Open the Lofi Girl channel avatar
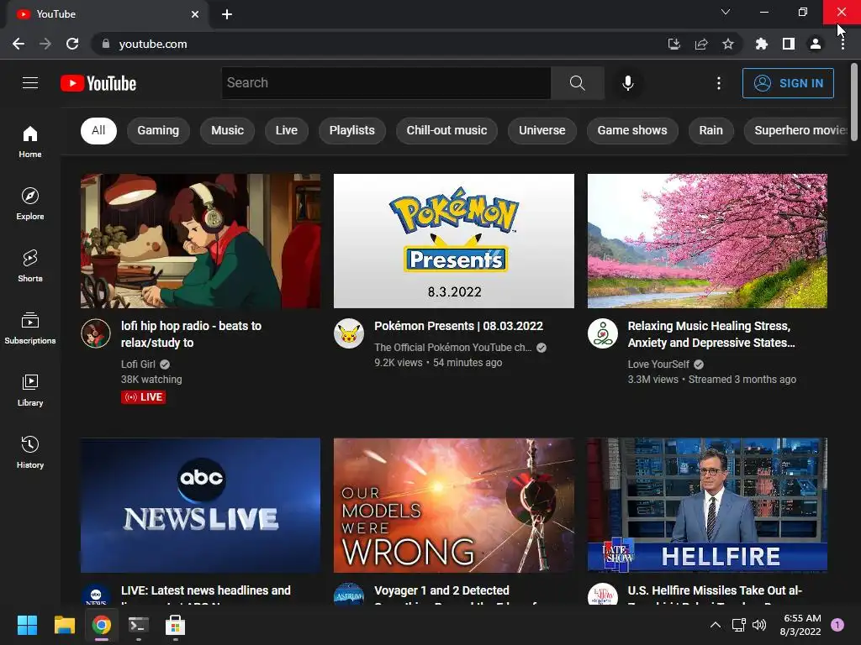 pos(96,333)
